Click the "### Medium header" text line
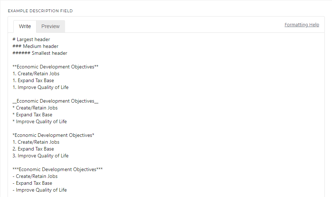This screenshot has width=332, height=197. click(35, 46)
